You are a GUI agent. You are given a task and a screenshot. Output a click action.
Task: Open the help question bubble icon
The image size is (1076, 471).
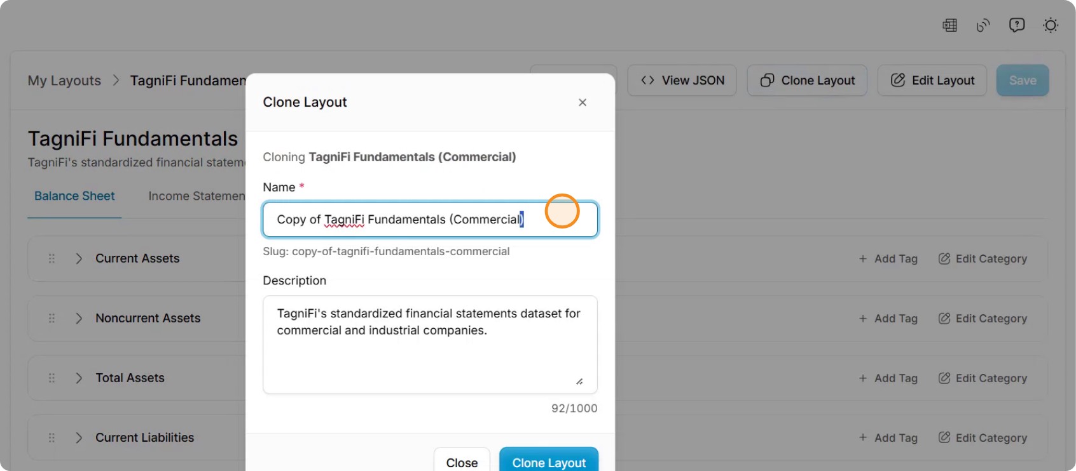1017,25
